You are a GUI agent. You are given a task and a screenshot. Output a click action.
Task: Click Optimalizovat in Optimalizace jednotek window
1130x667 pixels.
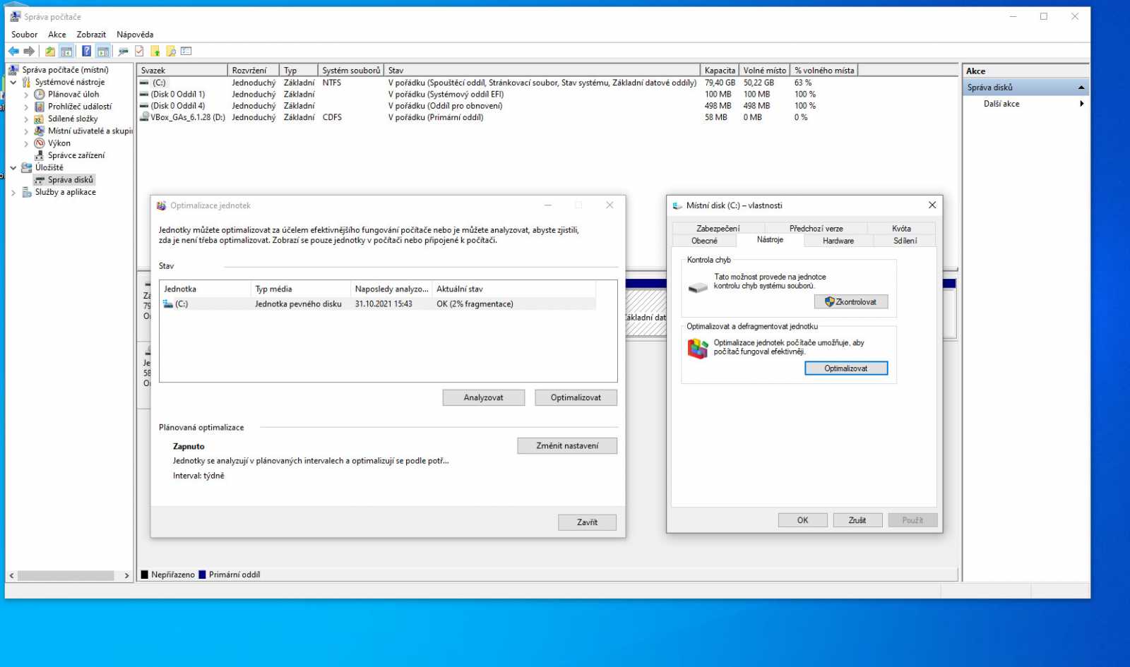point(576,397)
